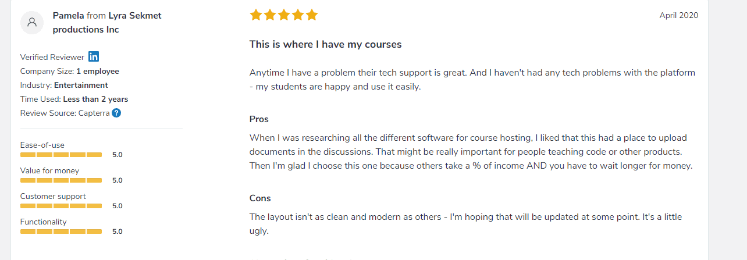
Task: Click the LinkedIn verified reviewer icon
Action: click(94, 56)
